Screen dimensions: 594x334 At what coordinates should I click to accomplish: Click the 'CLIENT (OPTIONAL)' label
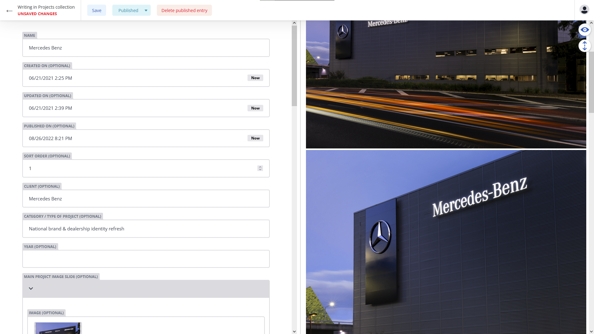[x=42, y=186]
